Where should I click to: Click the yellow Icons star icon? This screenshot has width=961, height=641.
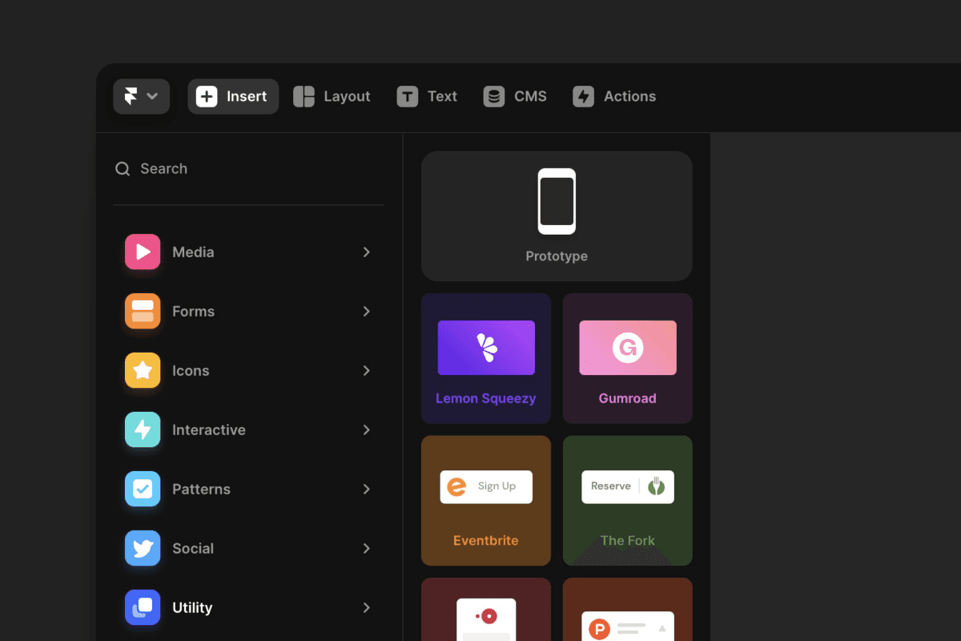(x=143, y=370)
